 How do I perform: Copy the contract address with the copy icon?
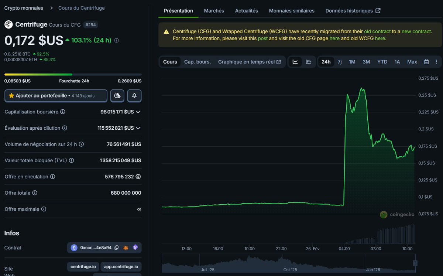pos(117,248)
